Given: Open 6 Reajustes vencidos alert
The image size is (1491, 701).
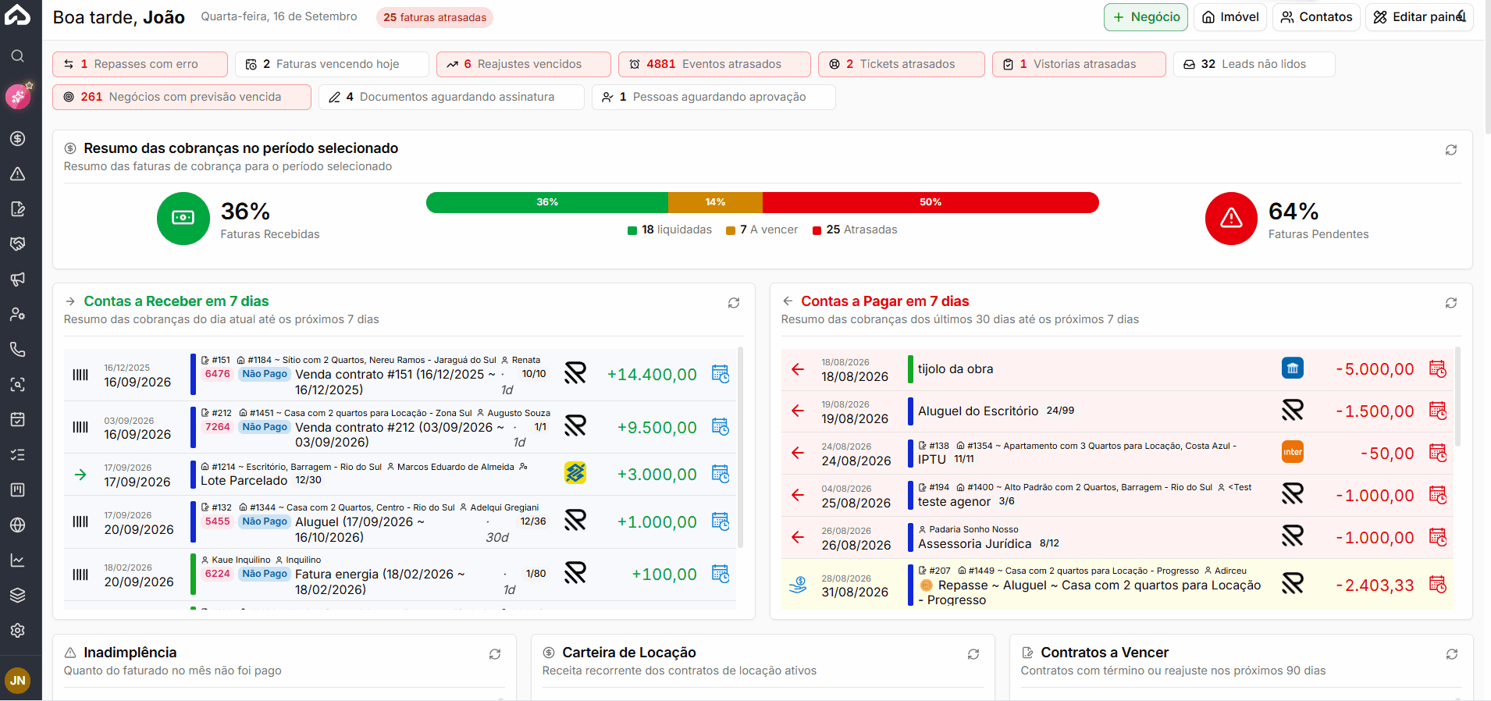Looking at the screenshot, I should 523,64.
